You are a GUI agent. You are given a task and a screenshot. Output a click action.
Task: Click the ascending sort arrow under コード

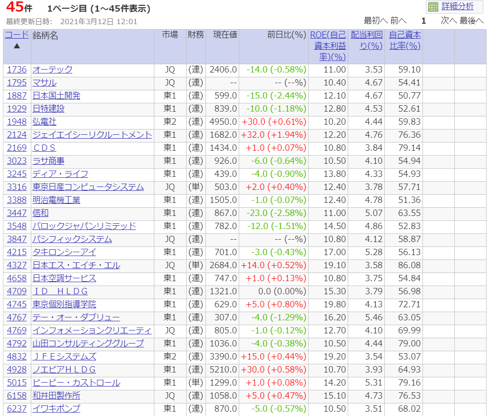click(17, 46)
